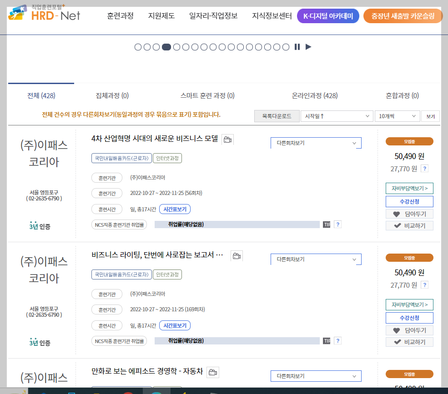Click 수강신청 for the second course
The width and height of the screenshot is (448, 394).
[409, 318]
